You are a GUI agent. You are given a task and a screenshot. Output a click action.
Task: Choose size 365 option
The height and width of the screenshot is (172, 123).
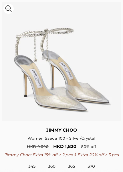[71, 166]
